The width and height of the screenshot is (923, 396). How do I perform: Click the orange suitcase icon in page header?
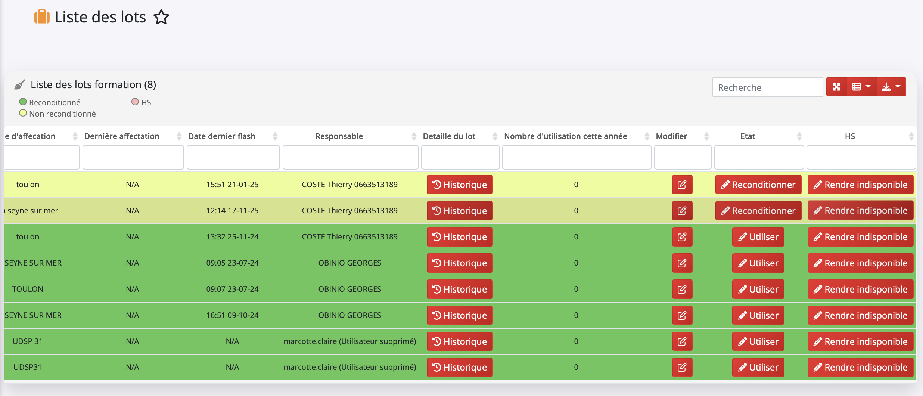[x=42, y=17]
